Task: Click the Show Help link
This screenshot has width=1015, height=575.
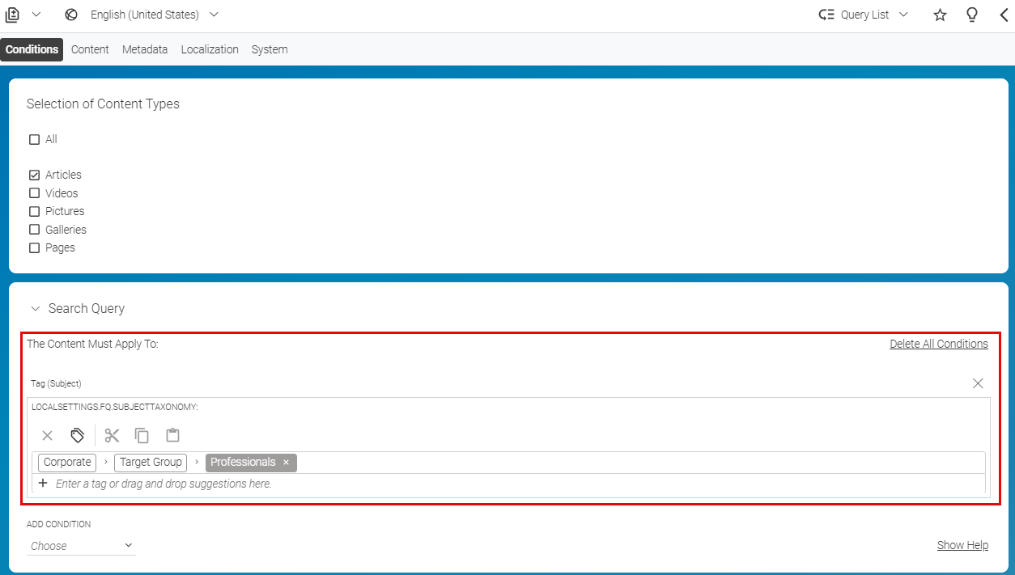Action: coord(962,544)
